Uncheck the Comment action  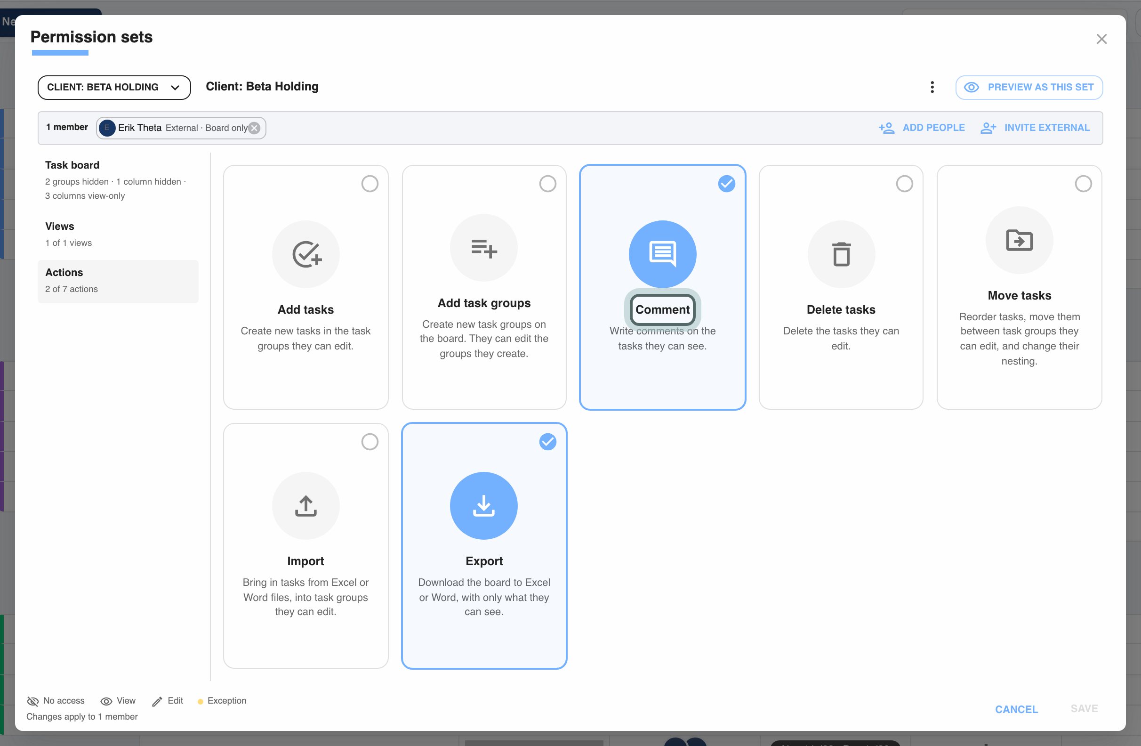(726, 183)
